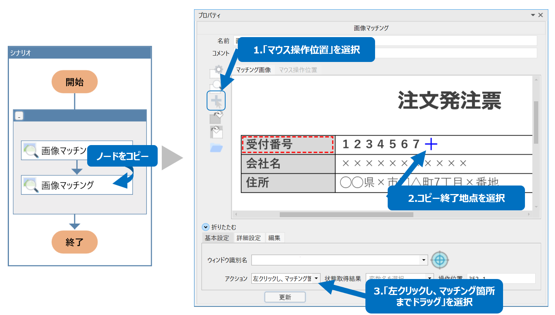Click the blue cross marker beside 1234567
Screen dimensions: 555x315
(431, 144)
